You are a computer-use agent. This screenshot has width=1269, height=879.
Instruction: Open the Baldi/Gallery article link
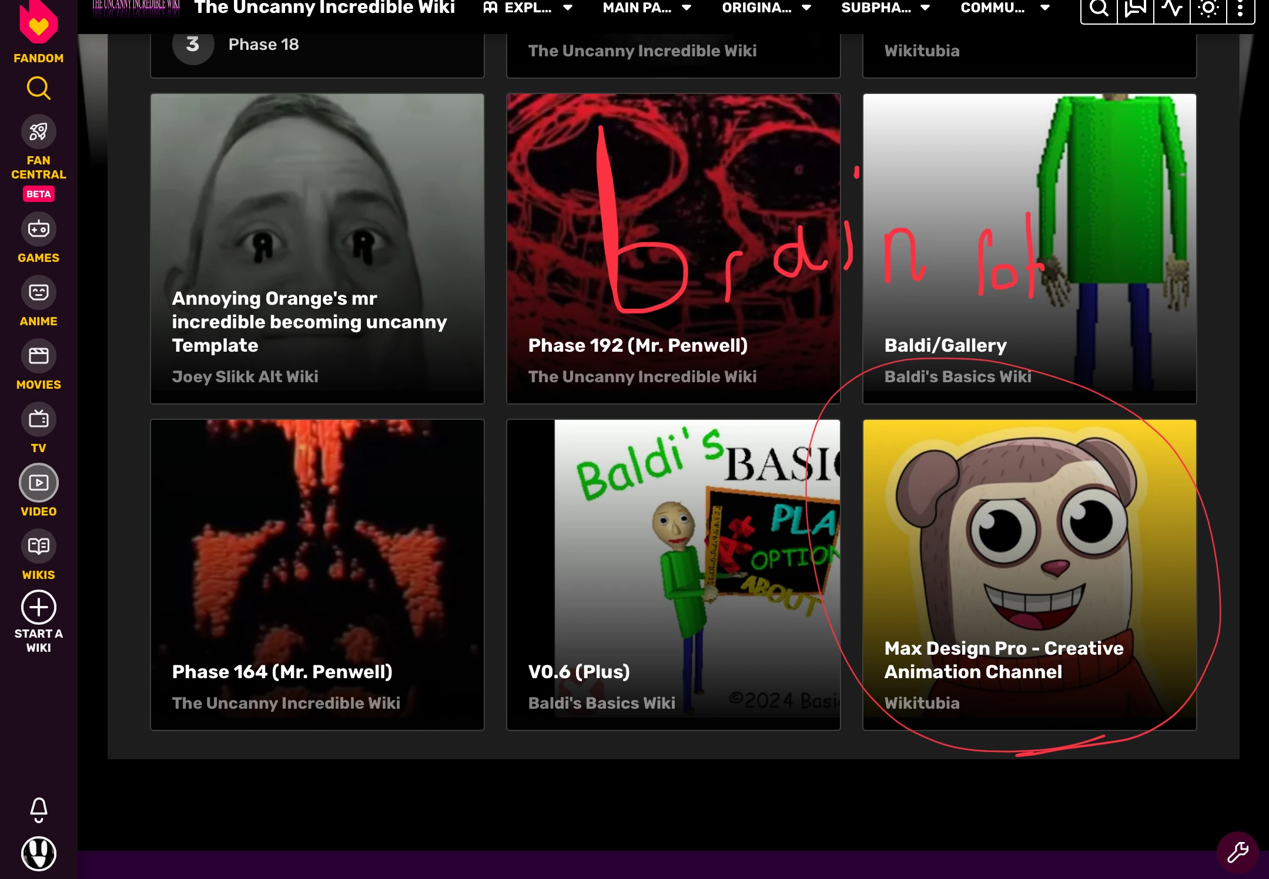click(945, 345)
